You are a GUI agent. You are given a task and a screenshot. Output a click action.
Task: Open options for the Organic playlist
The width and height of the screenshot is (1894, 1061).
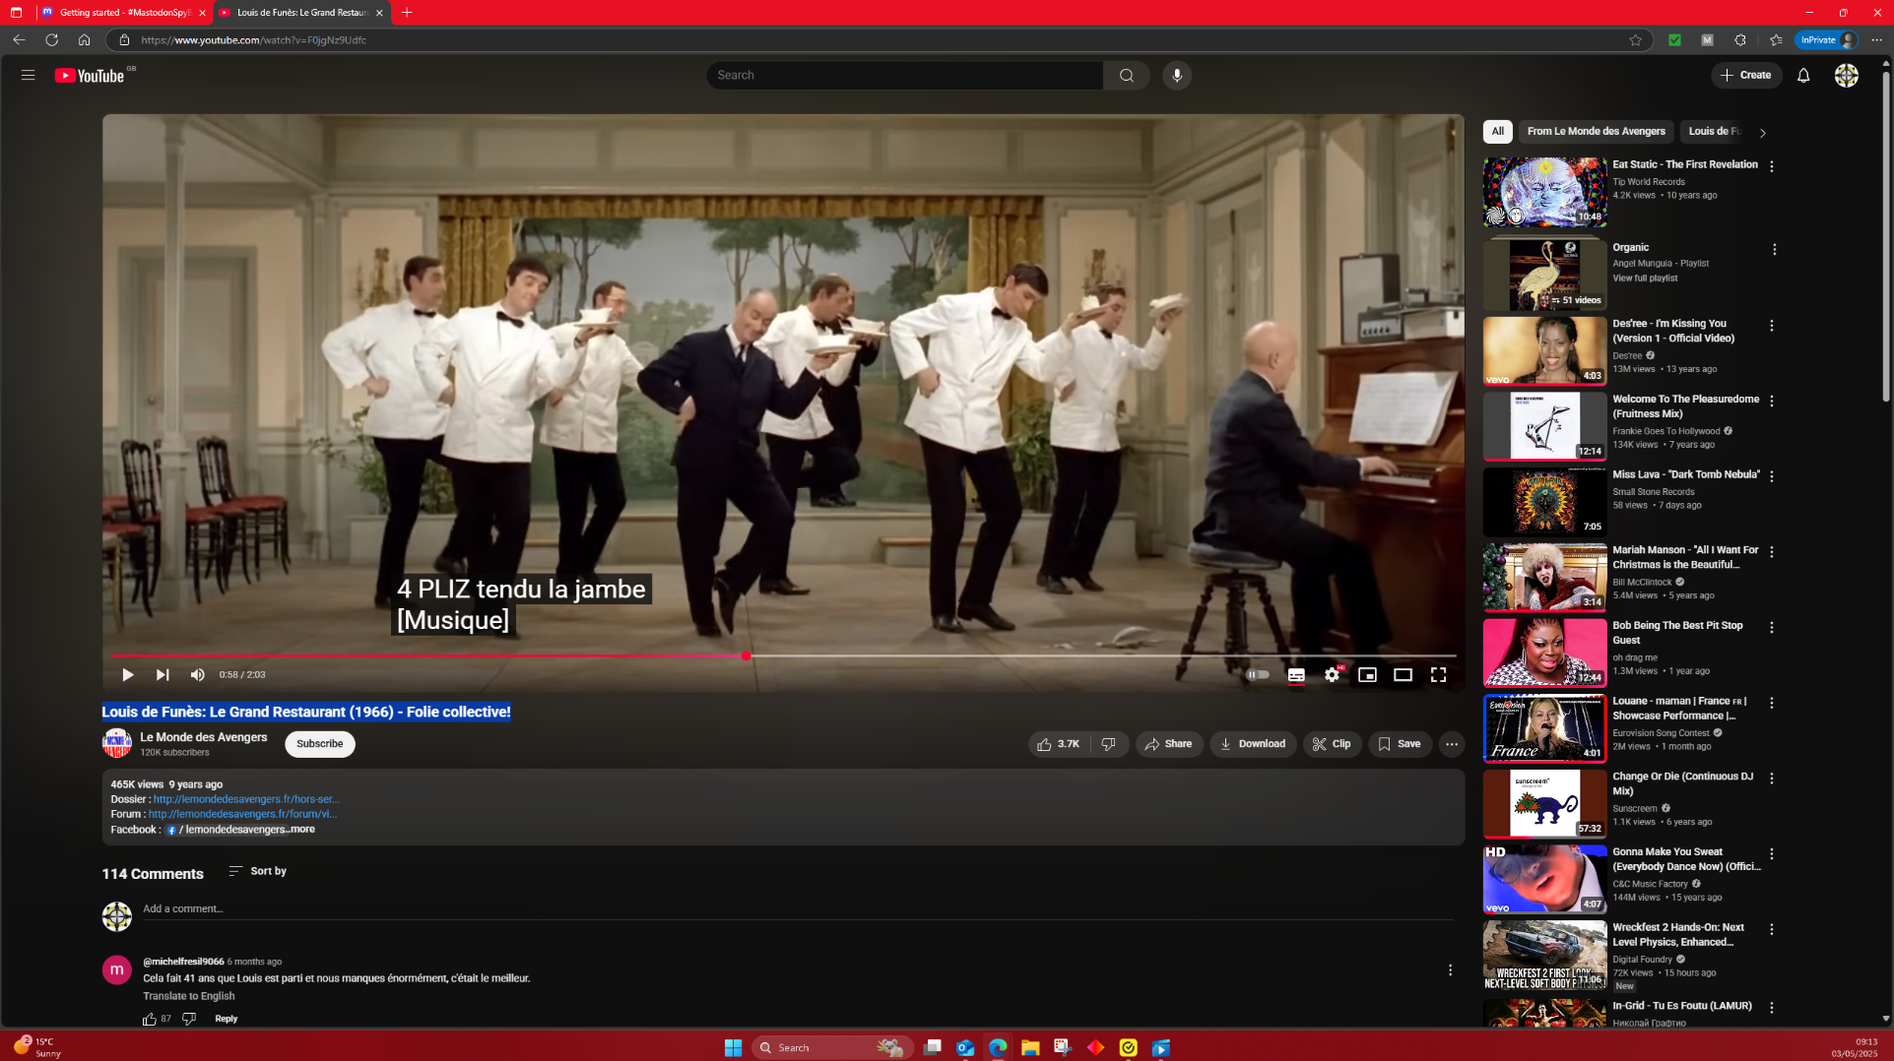[1774, 250]
